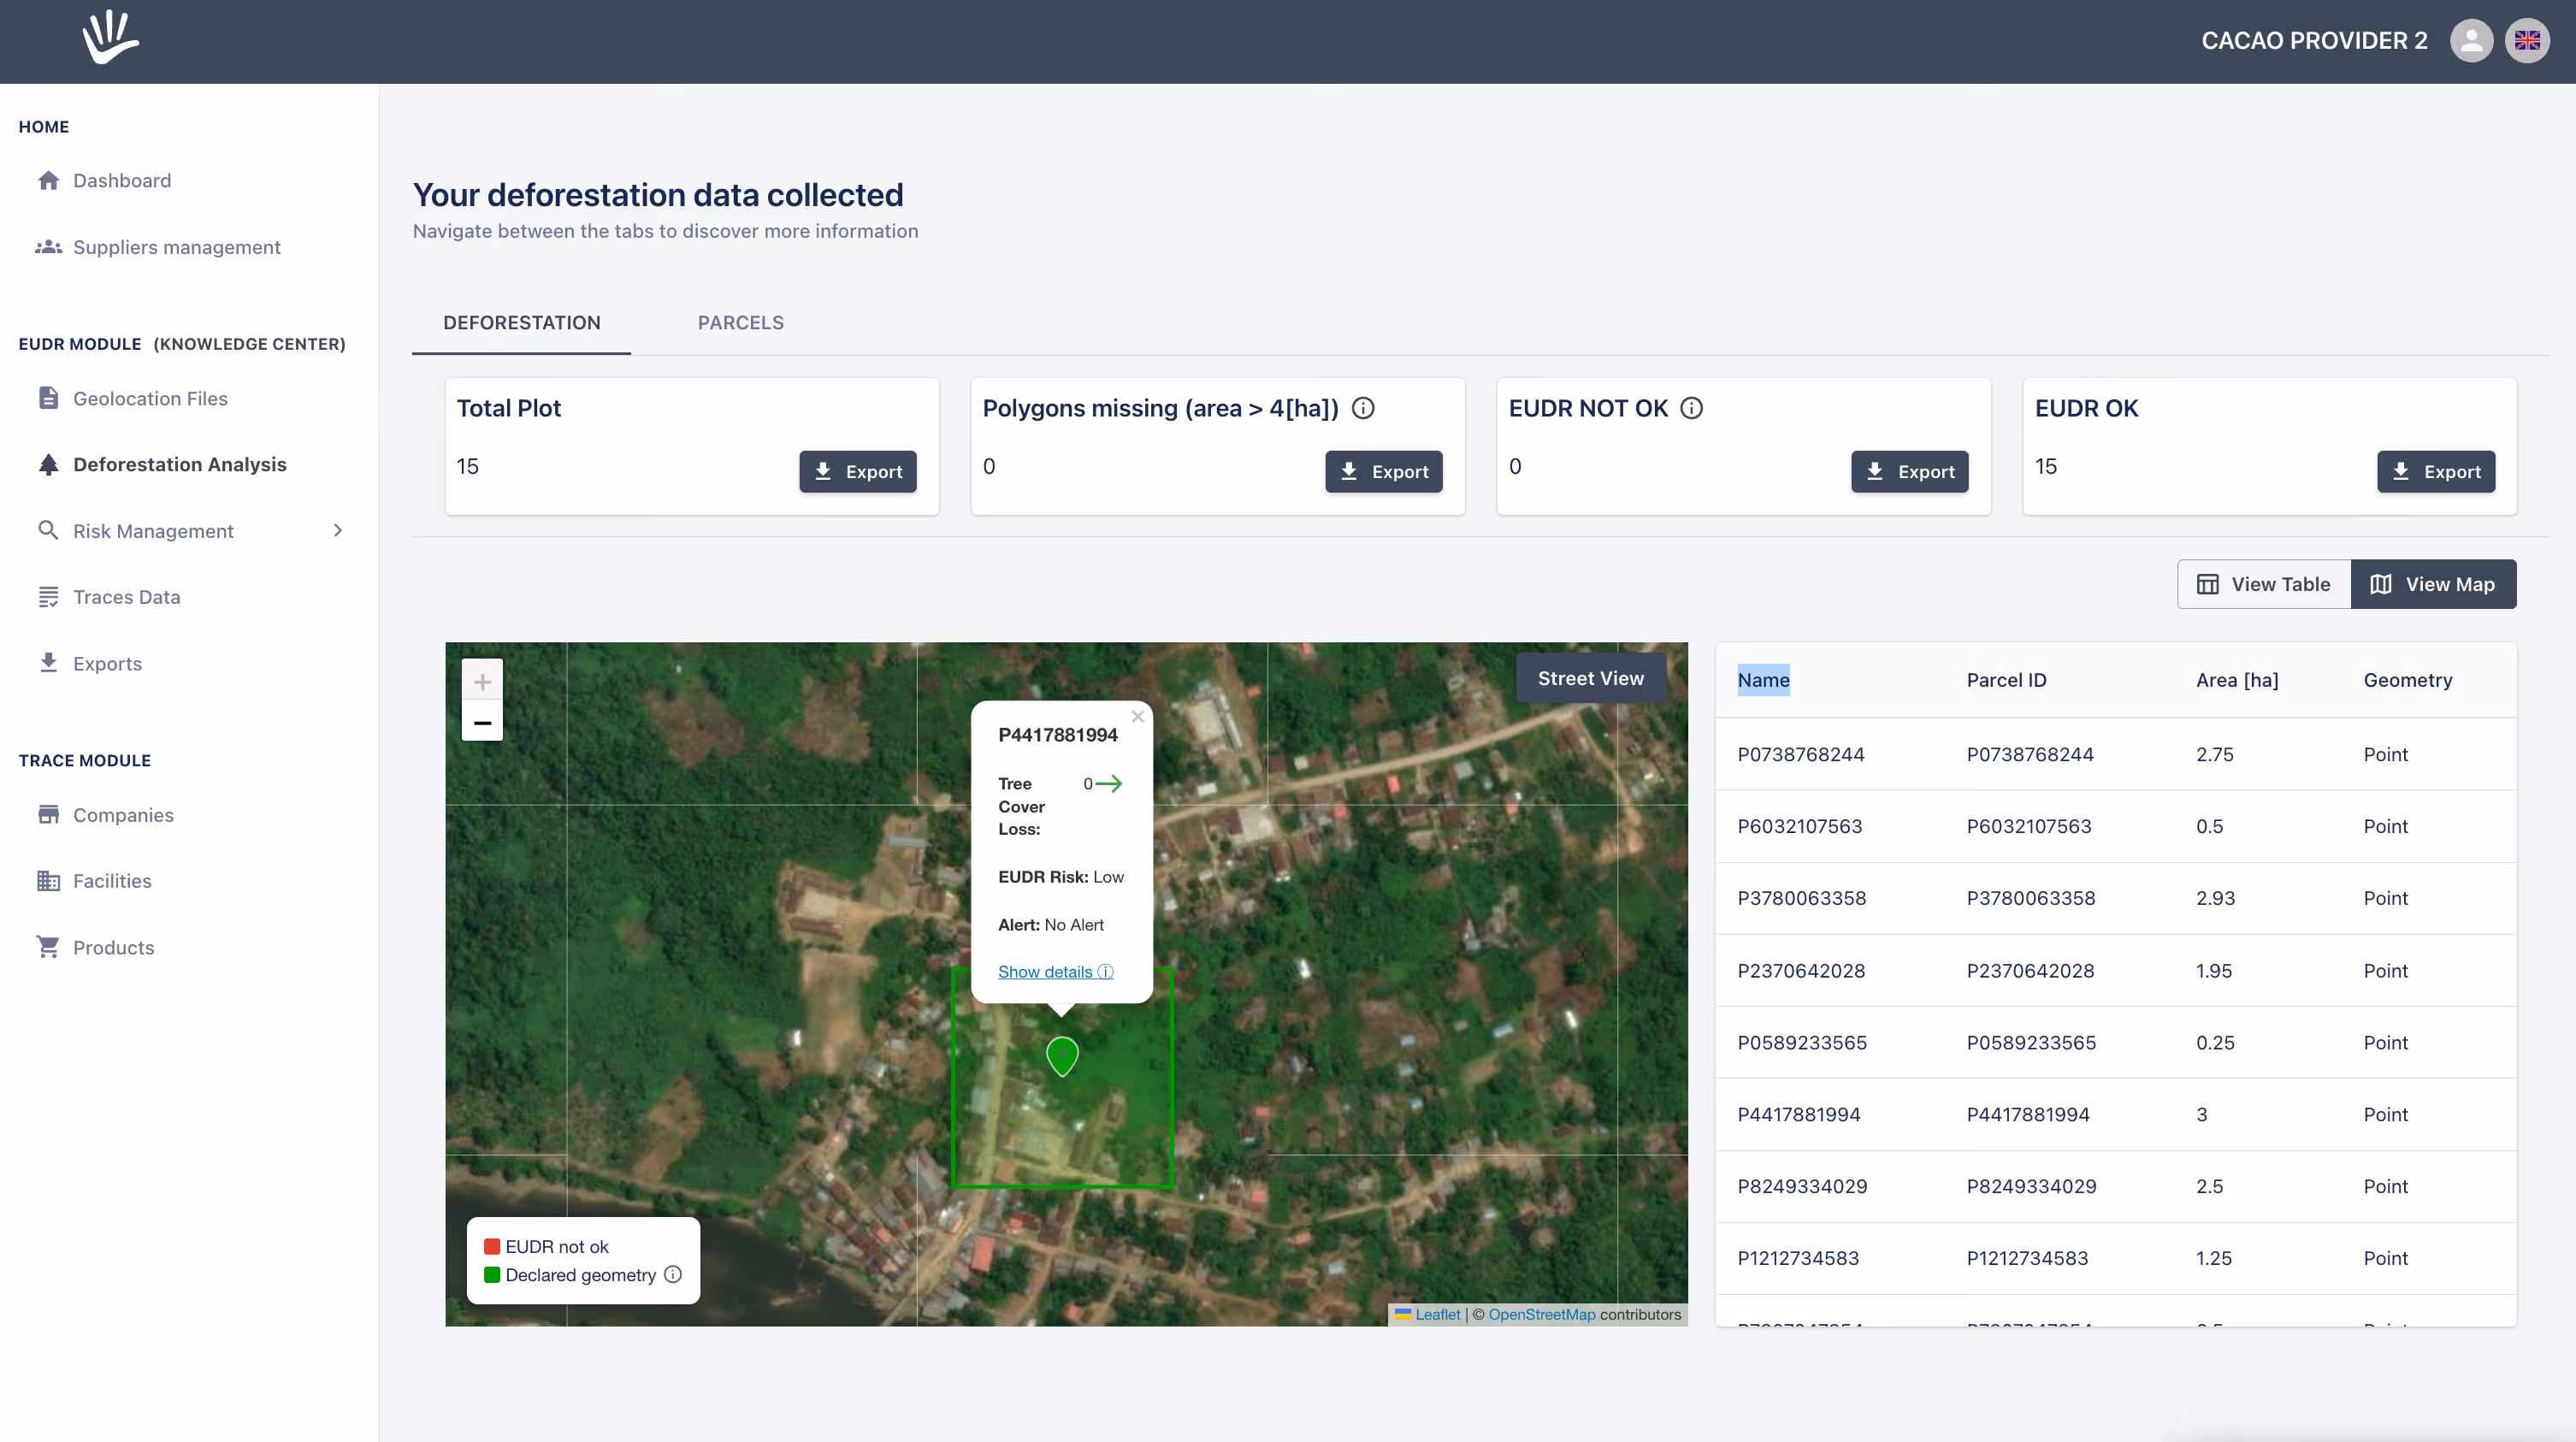Image resolution: width=2576 pixels, height=1442 pixels.
Task: Zoom out on the map
Action: coord(482,722)
